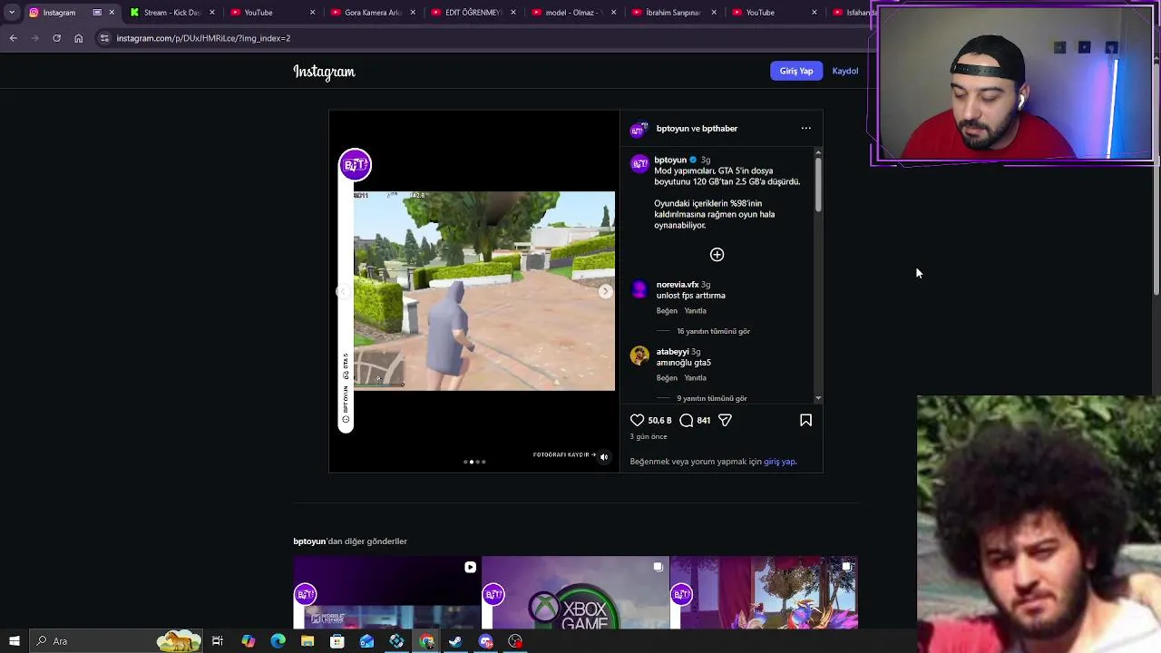The height and width of the screenshot is (653, 1161).
Task: Mute or unmute video sound icon
Action: [x=604, y=457]
